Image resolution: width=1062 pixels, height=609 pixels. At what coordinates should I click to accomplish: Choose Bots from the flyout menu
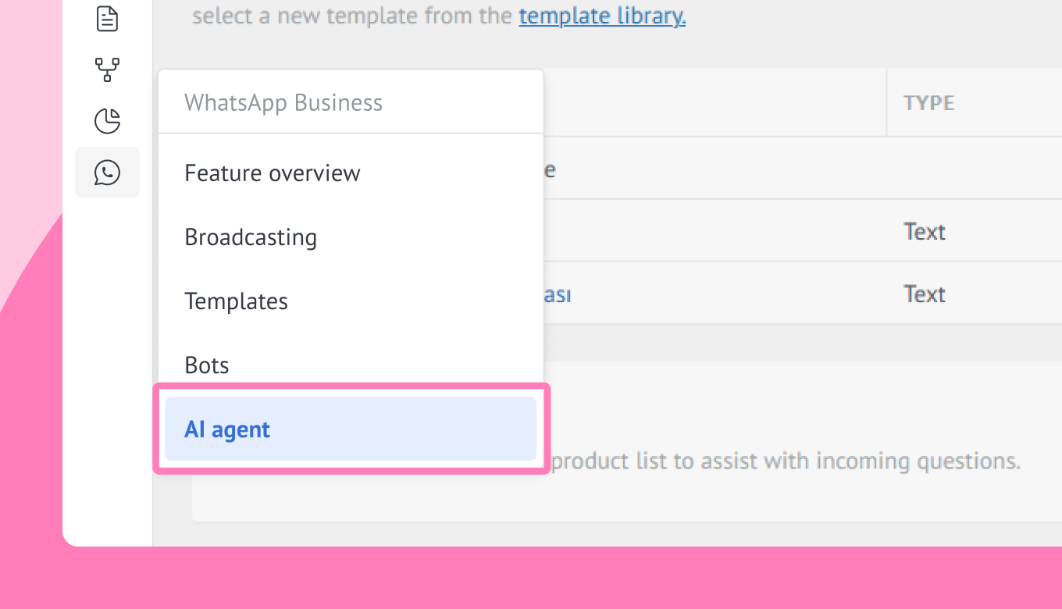pyautogui.click(x=206, y=365)
